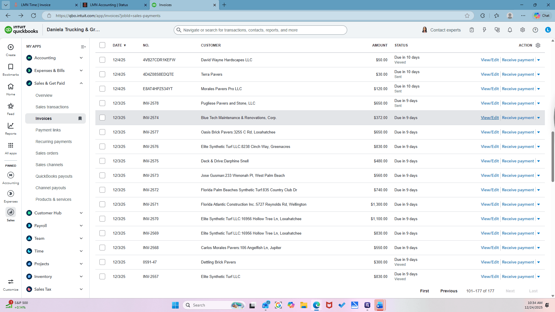Expand the Expenses & Bills section

pos(81,70)
